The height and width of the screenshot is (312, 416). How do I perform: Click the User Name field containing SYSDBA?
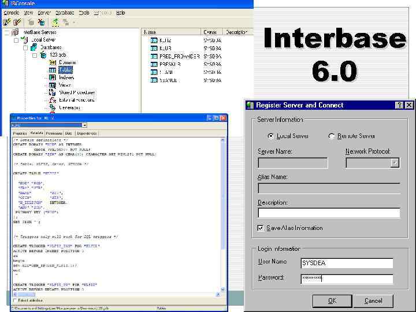pos(347,263)
